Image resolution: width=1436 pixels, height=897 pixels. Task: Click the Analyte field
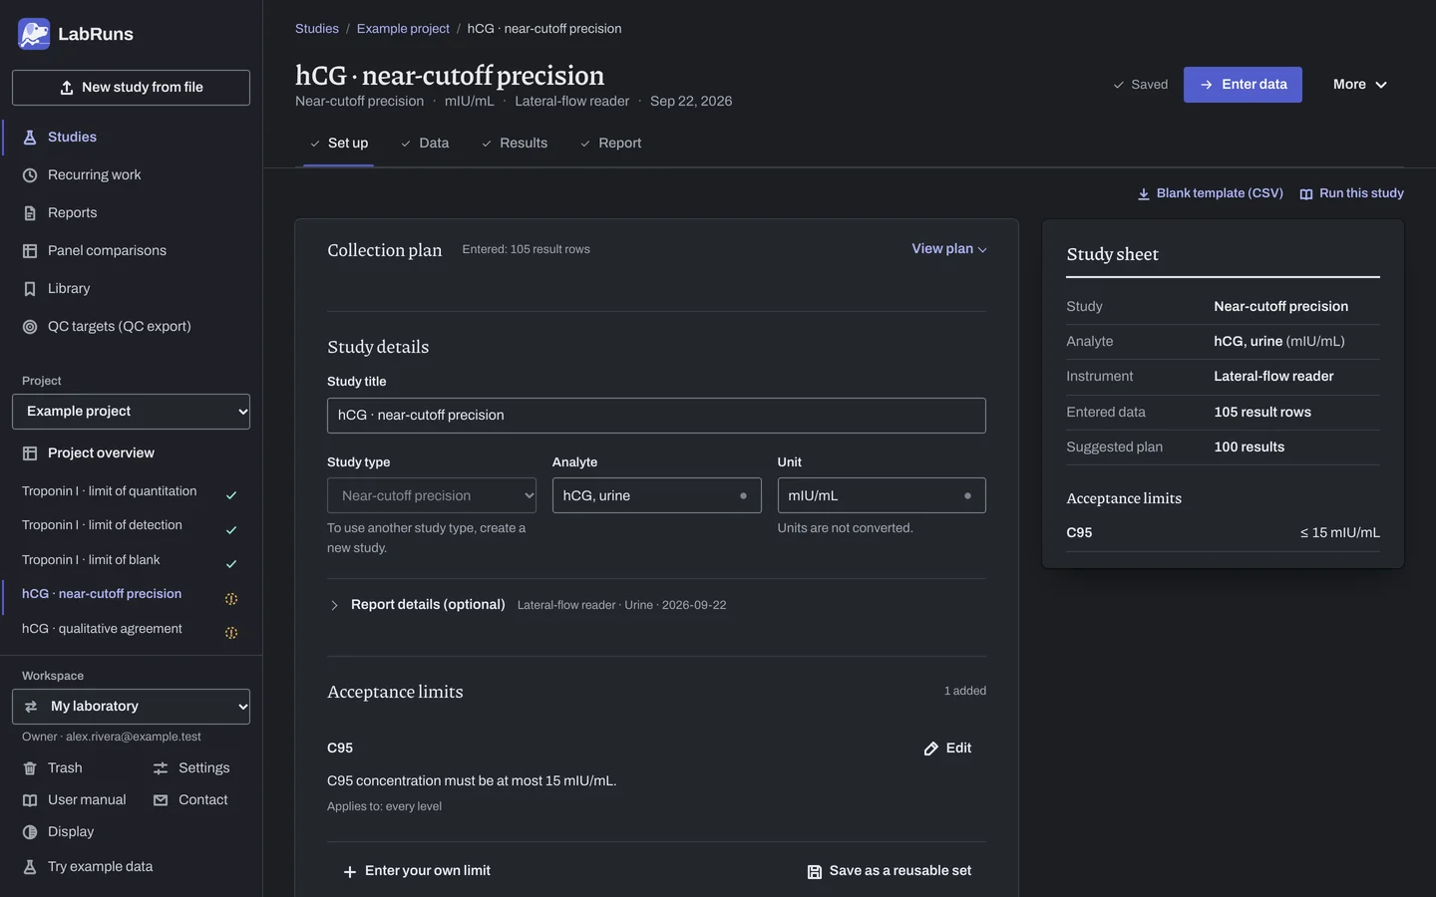click(656, 495)
